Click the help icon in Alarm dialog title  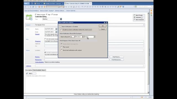pyautogui.click(x=105, y=23)
